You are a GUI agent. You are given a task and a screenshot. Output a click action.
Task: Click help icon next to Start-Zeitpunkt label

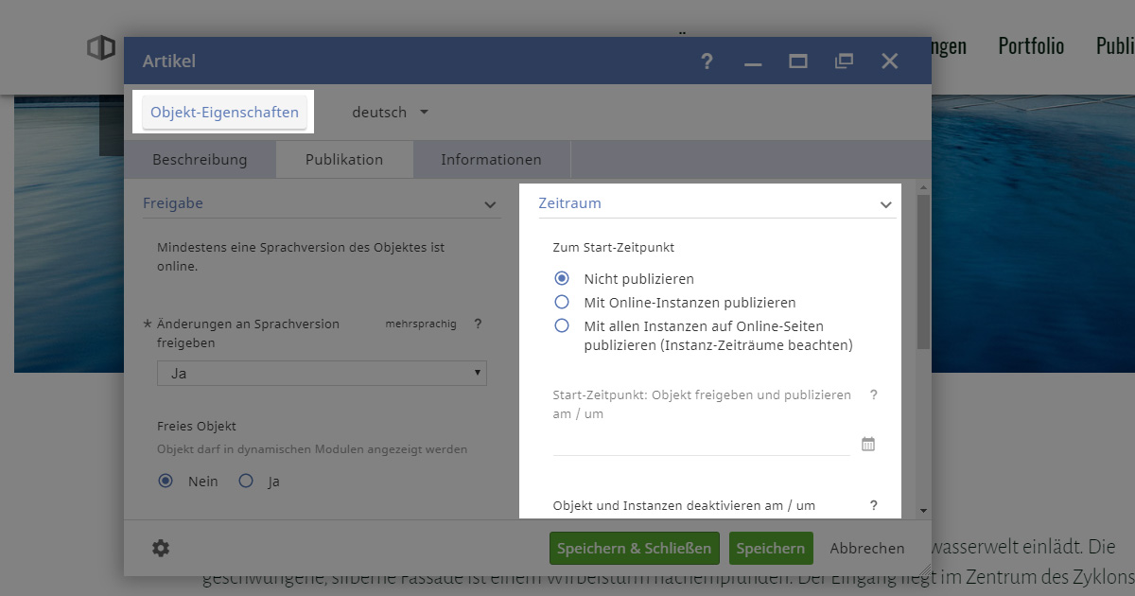click(873, 394)
